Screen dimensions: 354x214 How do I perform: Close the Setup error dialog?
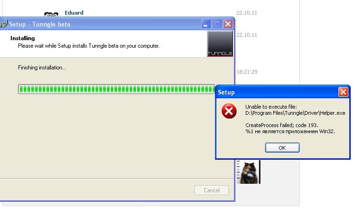coord(343,92)
